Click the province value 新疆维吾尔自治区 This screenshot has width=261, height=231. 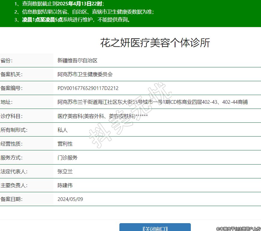click(77, 60)
